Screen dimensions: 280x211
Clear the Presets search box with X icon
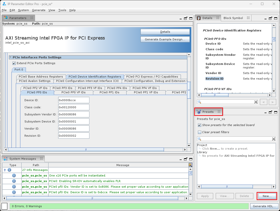(x=274, y=139)
